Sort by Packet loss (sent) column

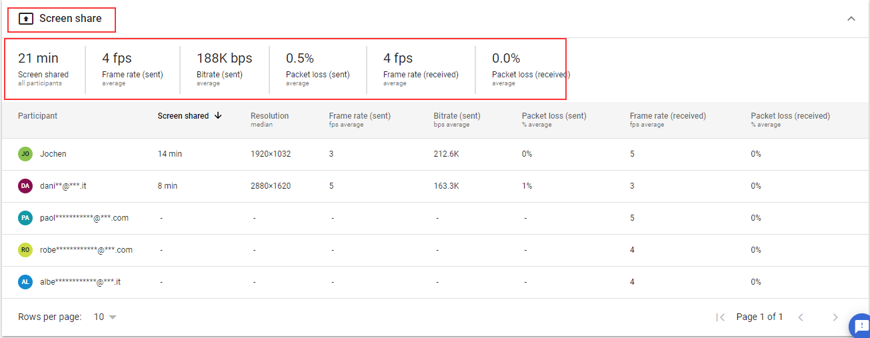[554, 116]
